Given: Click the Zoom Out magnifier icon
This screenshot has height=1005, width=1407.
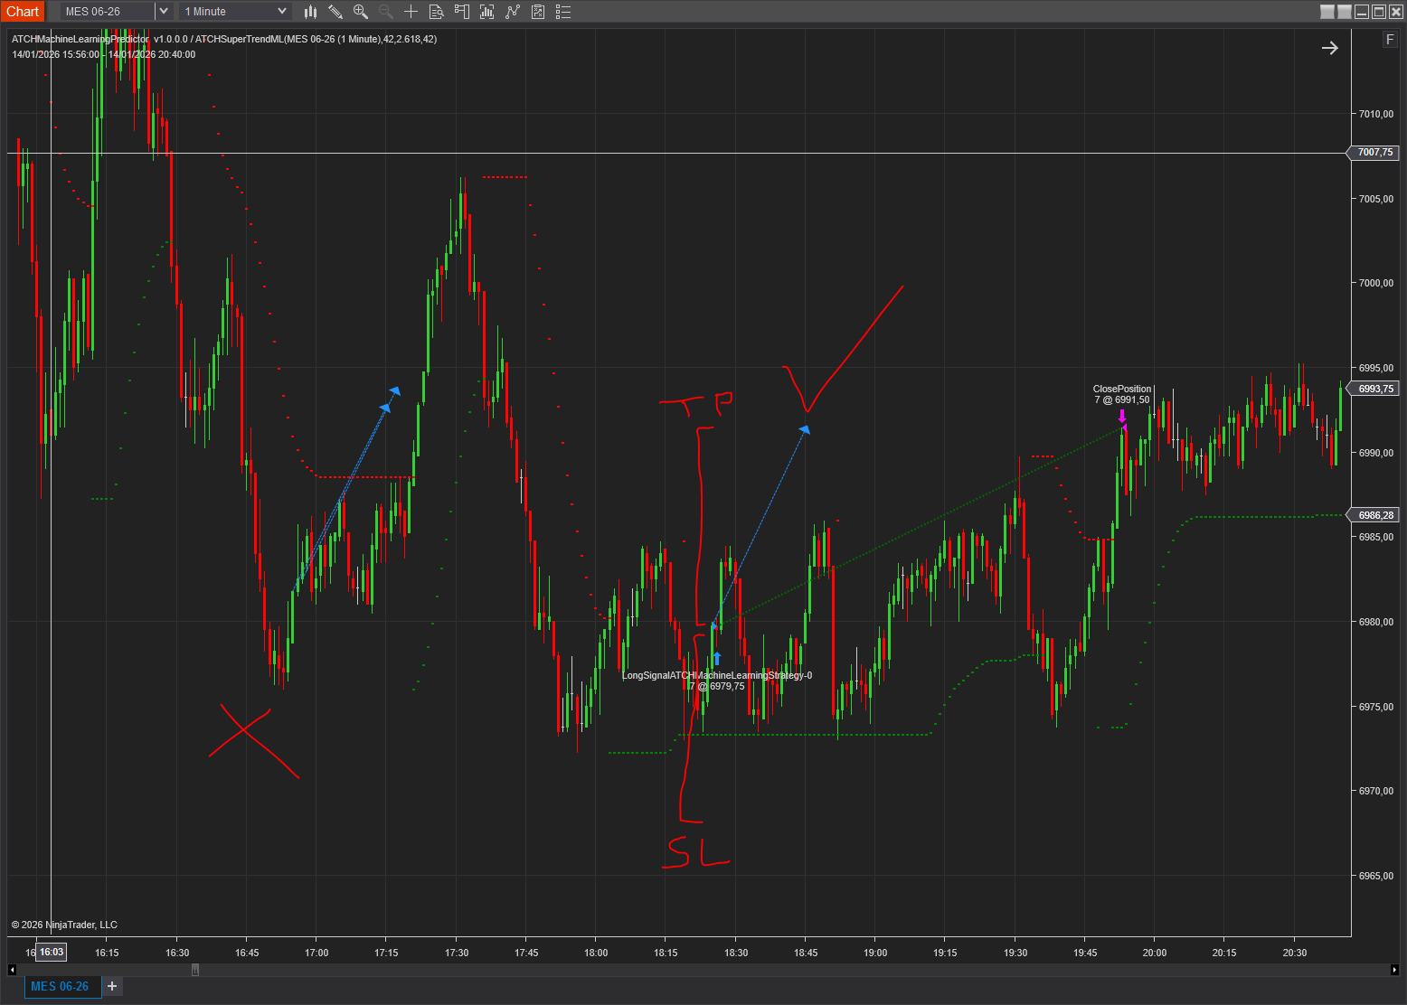Looking at the screenshot, I should click(x=386, y=12).
